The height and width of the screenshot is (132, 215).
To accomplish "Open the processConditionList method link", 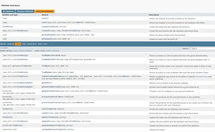I will coord(52,102).
